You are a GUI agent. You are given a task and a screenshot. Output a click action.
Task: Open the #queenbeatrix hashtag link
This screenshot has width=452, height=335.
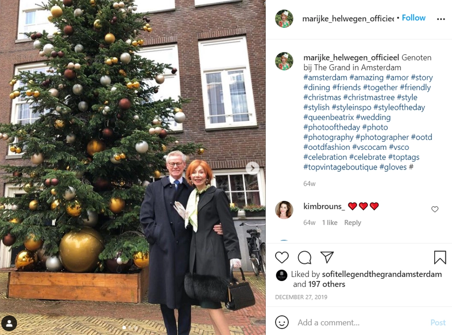click(x=329, y=117)
